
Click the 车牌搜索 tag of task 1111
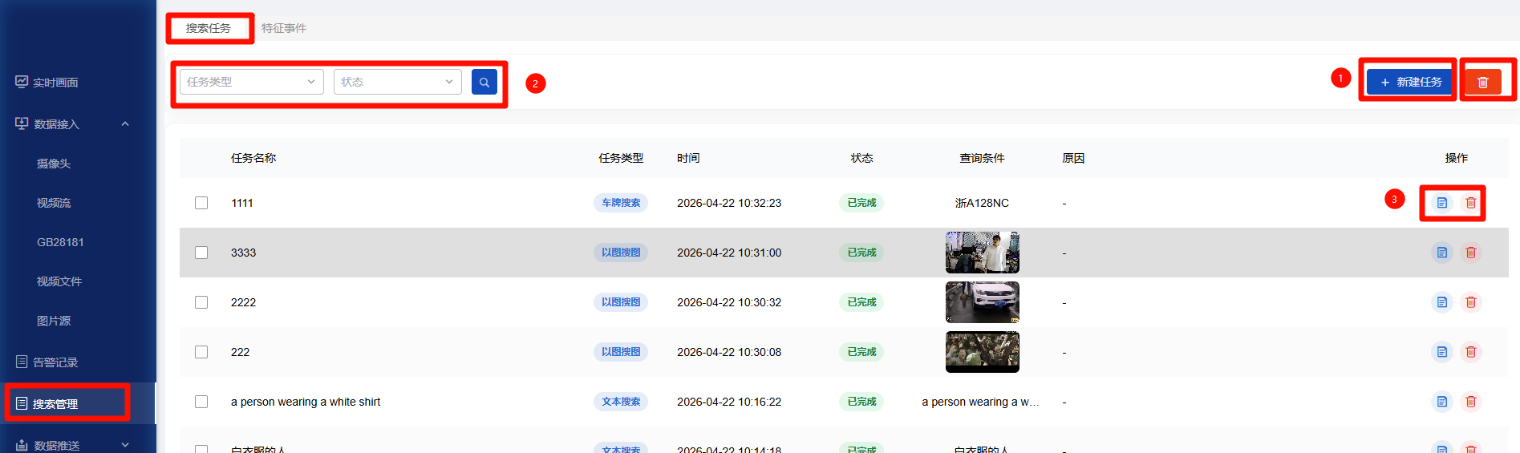tap(621, 203)
